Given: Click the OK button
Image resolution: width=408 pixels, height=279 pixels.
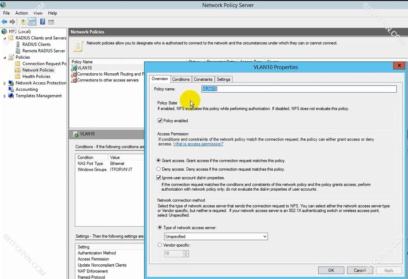Looking at the screenshot, I should coord(331,271).
